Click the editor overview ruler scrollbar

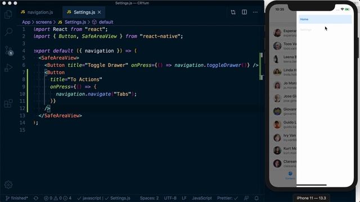[x=261, y=110]
